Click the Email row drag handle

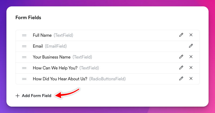[24, 46]
